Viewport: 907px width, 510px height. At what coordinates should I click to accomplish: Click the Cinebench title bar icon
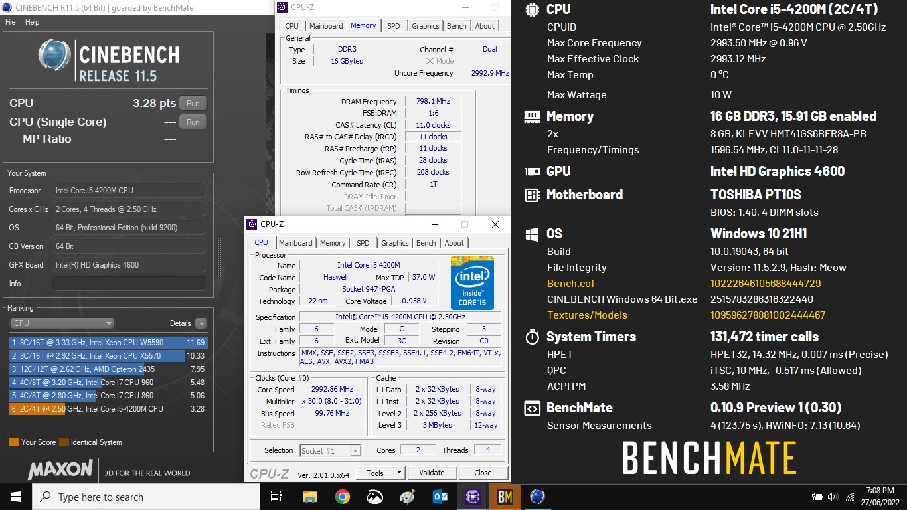click(x=7, y=7)
